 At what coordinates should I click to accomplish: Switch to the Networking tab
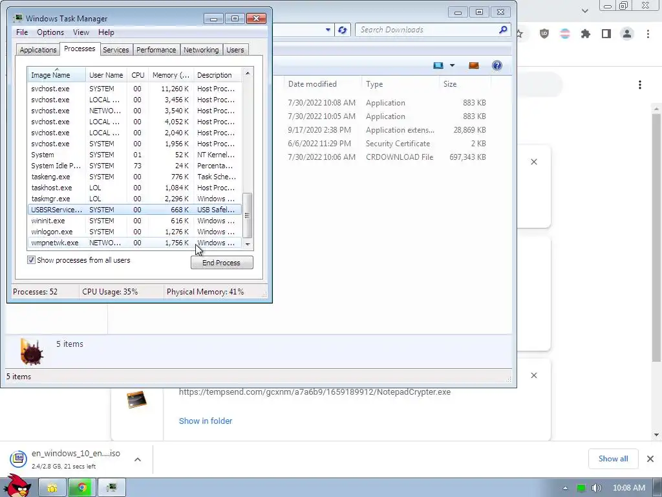(x=201, y=50)
